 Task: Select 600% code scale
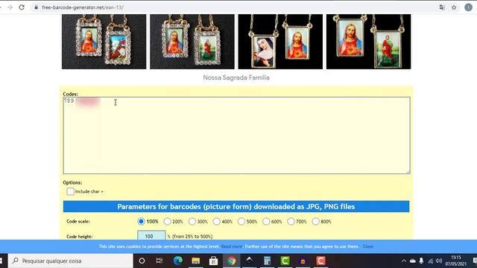[266, 222]
